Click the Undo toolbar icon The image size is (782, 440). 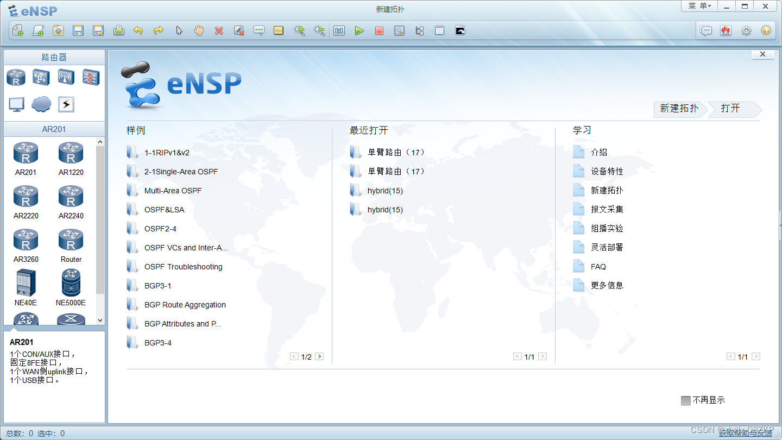138,30
